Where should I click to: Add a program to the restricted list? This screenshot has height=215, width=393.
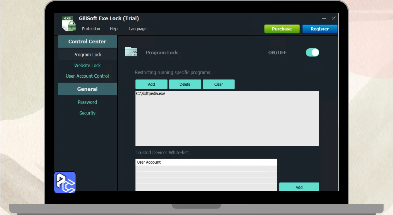point(151,84)
